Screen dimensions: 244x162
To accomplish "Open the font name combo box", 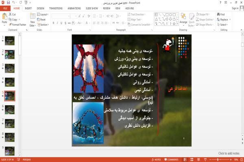I will 61,16.
